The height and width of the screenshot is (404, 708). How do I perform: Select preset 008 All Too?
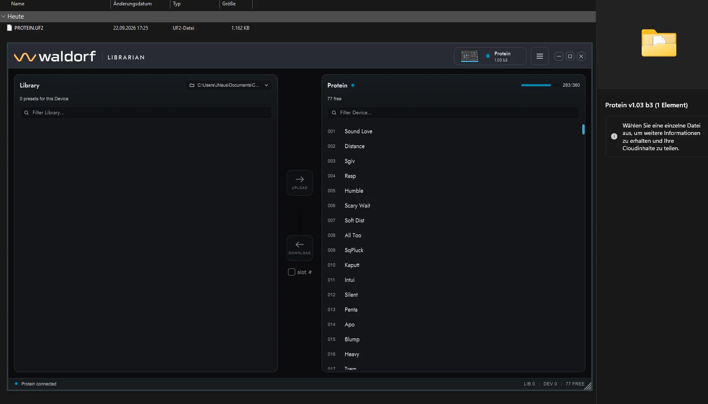point(454,235)
